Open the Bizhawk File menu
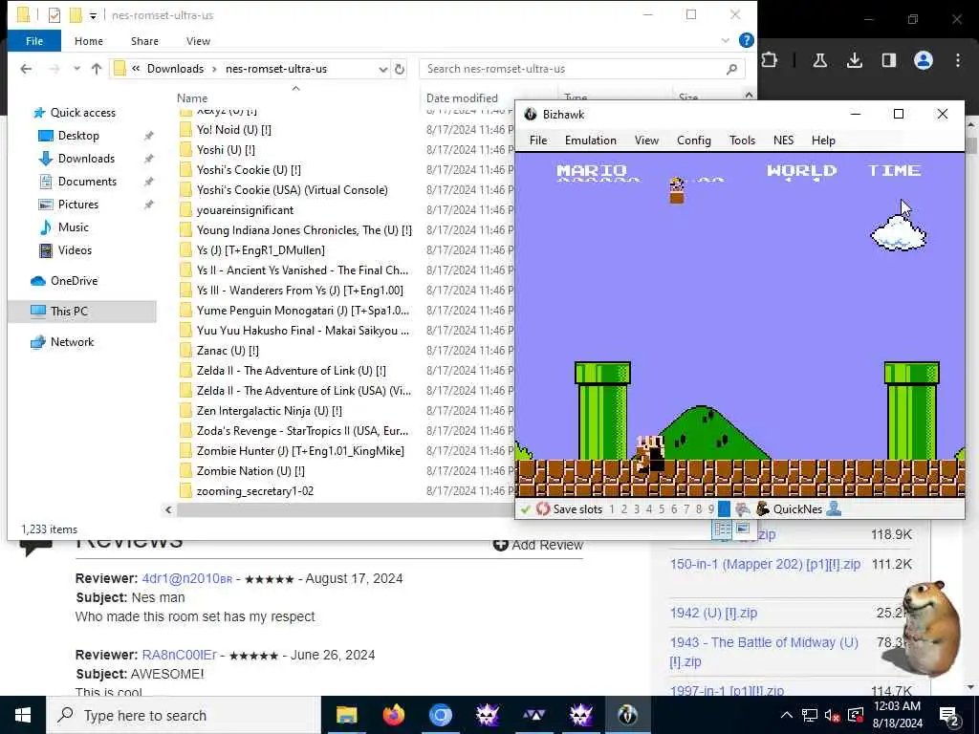The width and height of the screenshot is (979, 734). tap(538, 140)
